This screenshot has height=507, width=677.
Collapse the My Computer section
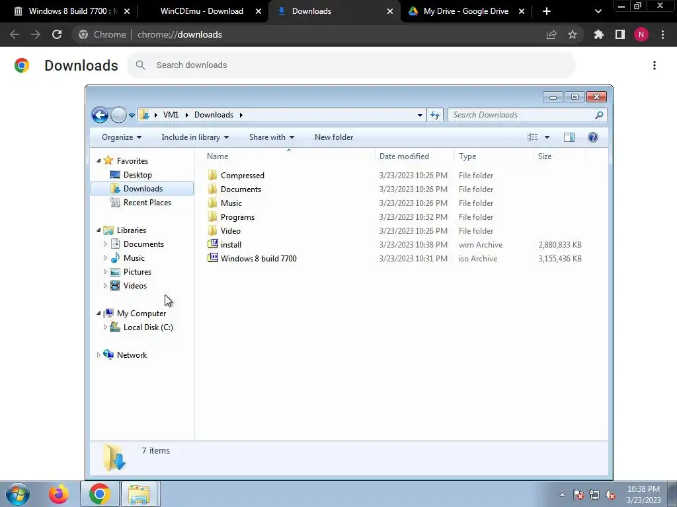[99, 314]
